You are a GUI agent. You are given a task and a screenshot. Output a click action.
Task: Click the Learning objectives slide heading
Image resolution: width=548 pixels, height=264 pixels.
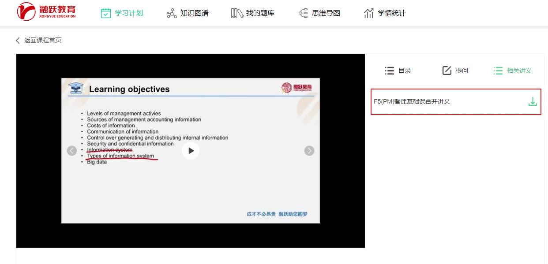tap(129, 89)
